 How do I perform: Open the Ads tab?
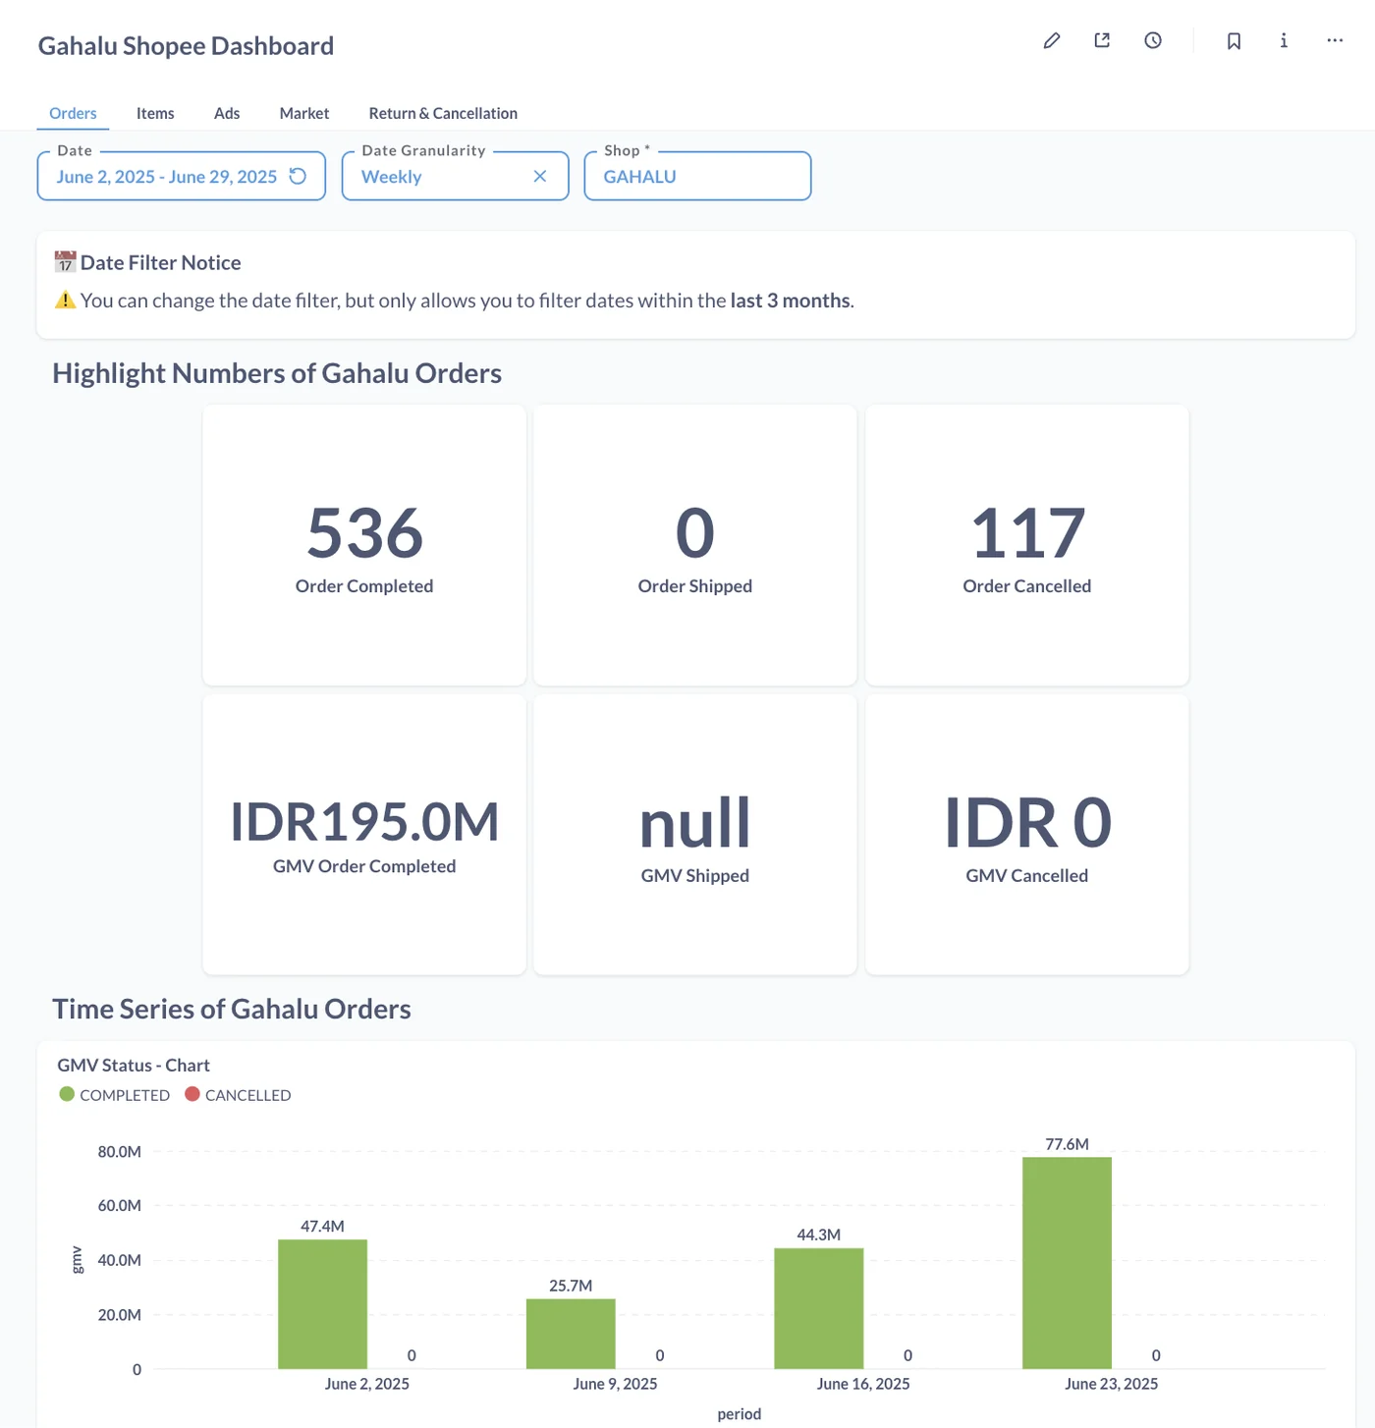(x=227, y=113)
